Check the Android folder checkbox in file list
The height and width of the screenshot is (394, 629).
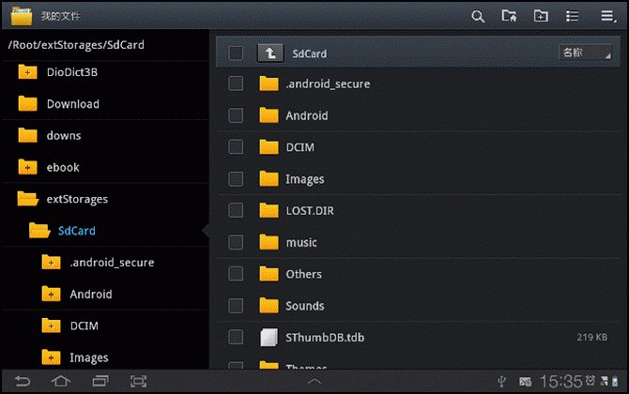tap(236, 115)
